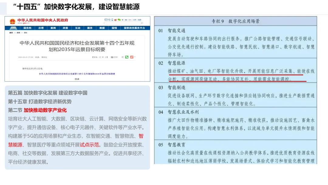Image resolution: width=328 pixels, height=185 pixels.
Task: Click the site title 中华人民共和国中央人民政府
Action: (x=43, y=20)
